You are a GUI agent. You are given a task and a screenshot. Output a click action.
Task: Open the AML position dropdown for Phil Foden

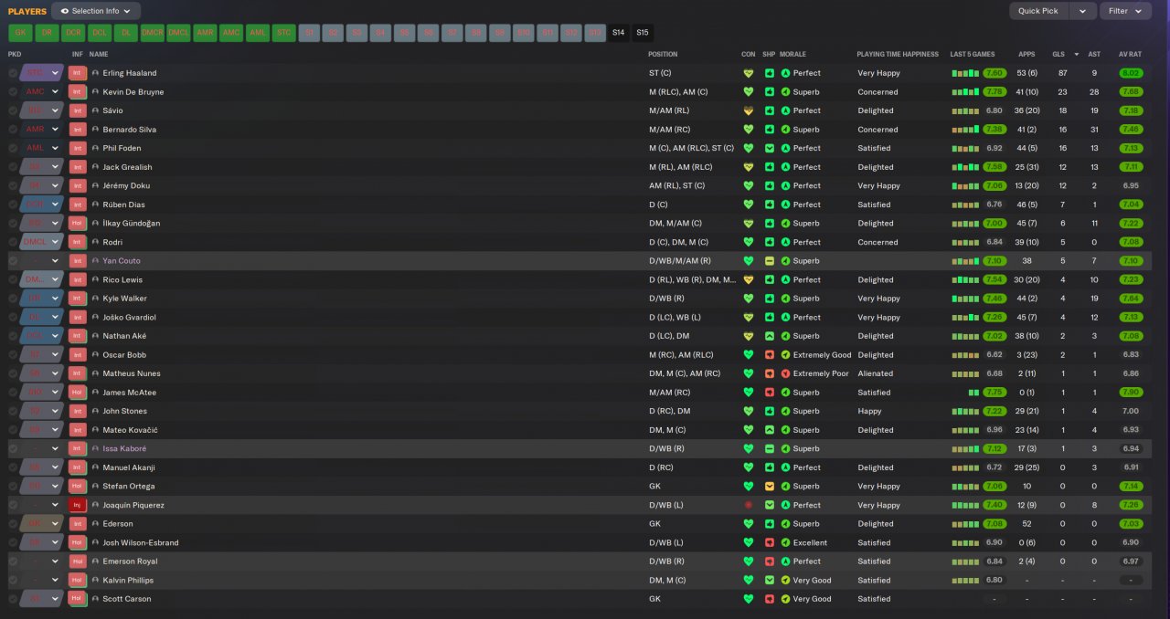pos(55,148)
